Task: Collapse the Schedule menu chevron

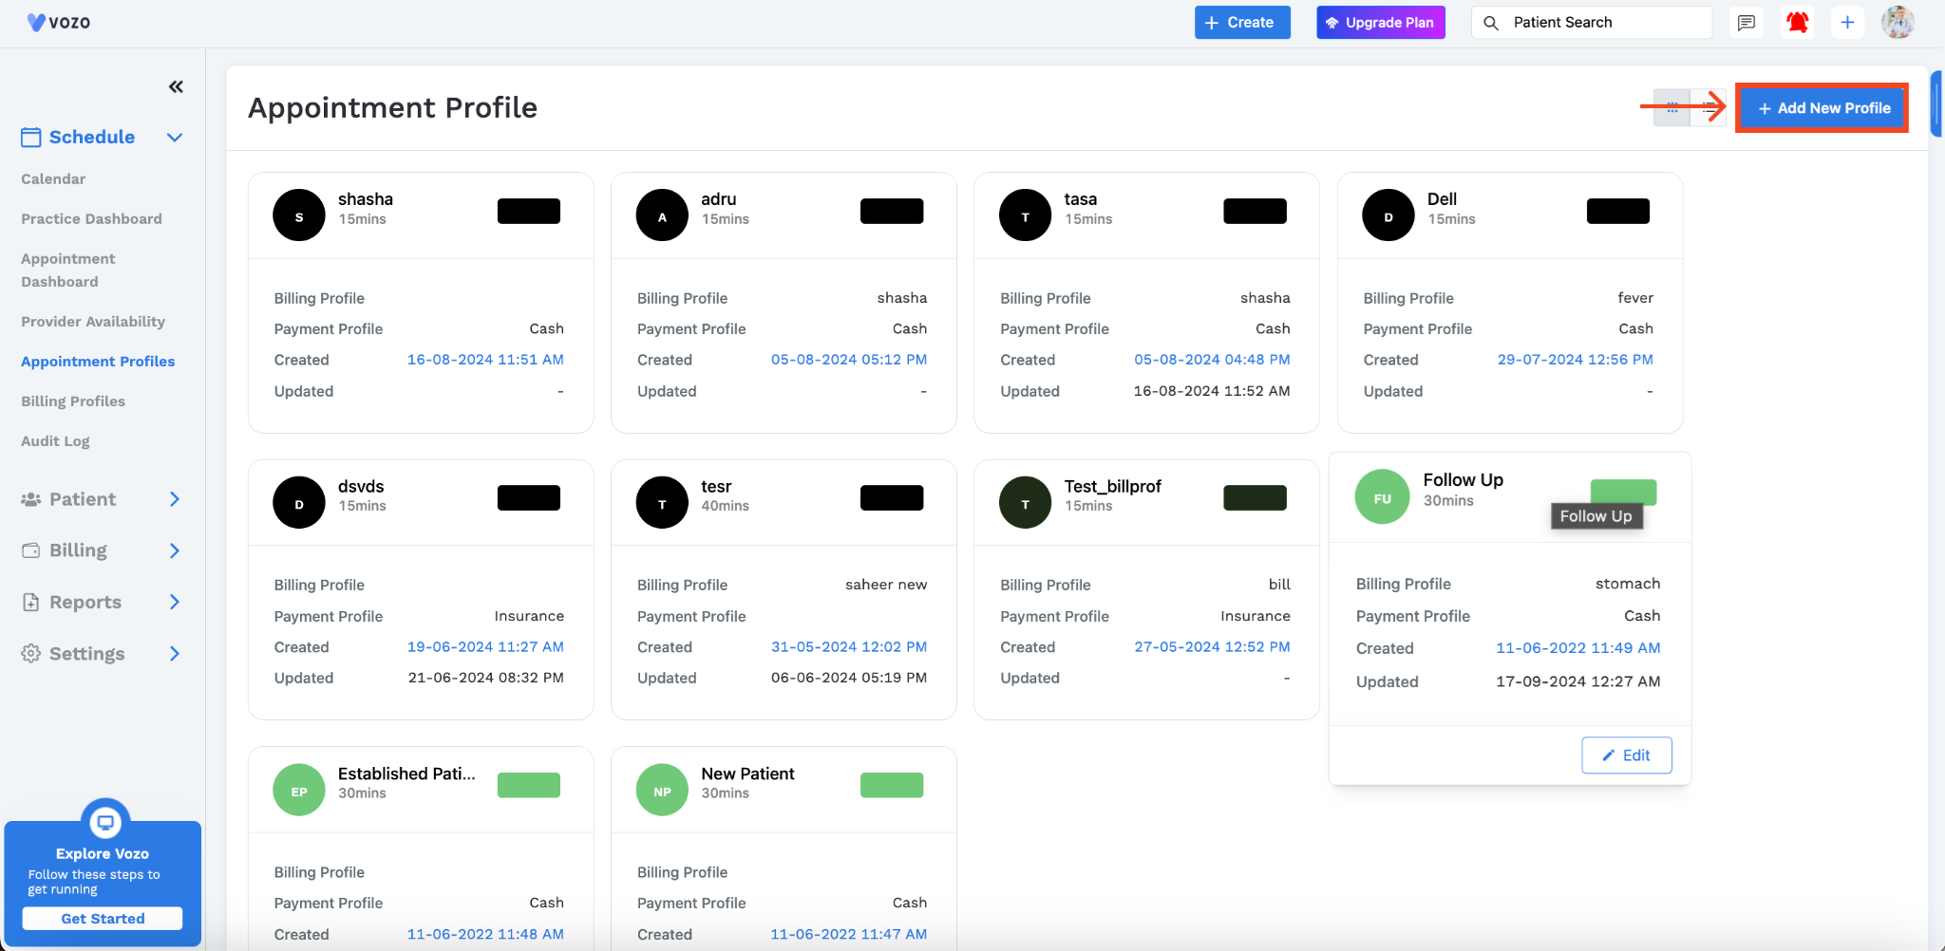Action: pyautogui.click(x=175, y=138)
